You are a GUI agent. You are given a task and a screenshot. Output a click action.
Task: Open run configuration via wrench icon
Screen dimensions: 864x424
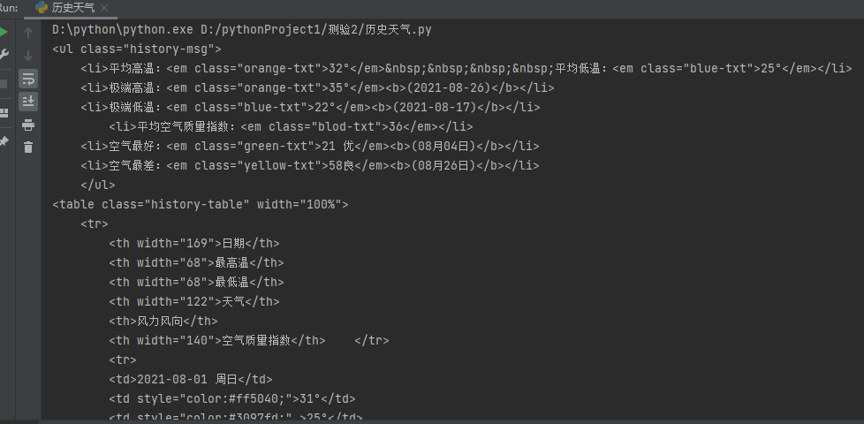click(4, 55)
